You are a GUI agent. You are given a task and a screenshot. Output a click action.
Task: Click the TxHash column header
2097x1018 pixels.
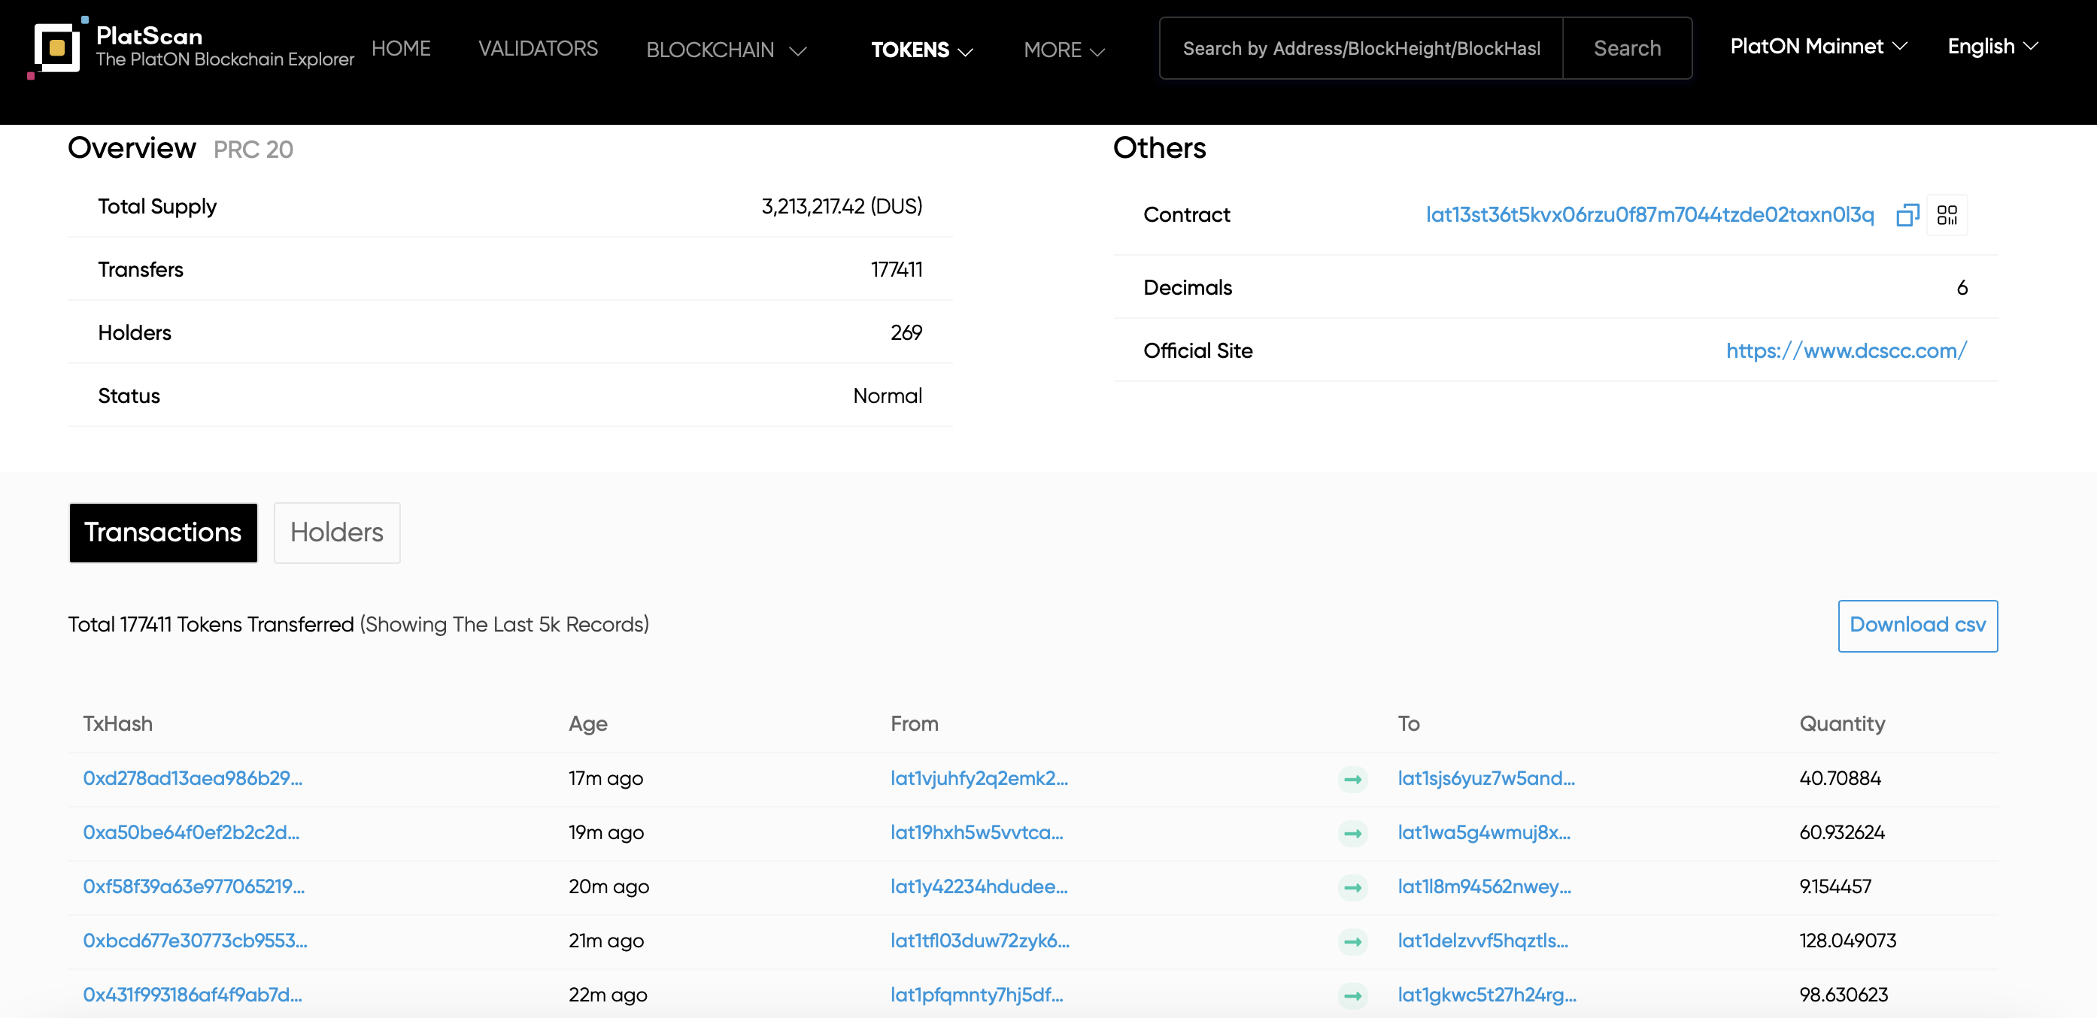click(x=117, y=723)
